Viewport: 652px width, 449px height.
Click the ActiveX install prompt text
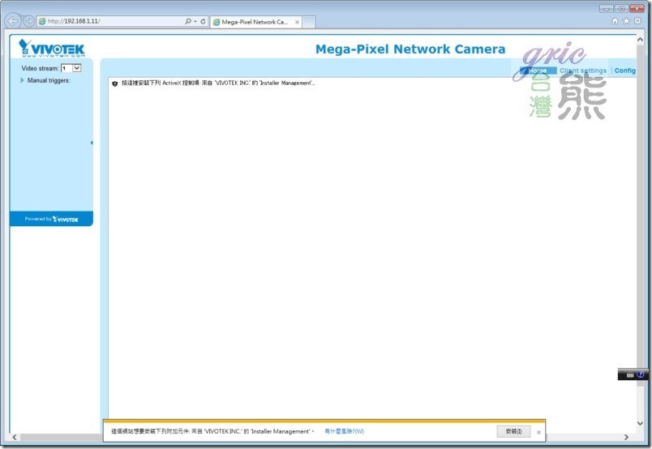[218, 83]
